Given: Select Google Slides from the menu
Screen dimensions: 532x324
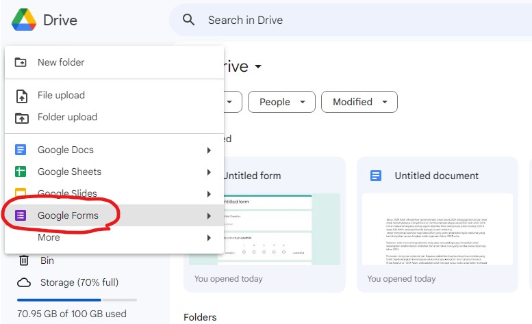Looking at the screenshot, I should coord(67,194).
